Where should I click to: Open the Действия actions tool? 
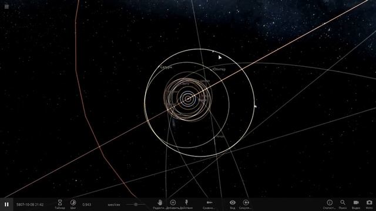[186, 205]
